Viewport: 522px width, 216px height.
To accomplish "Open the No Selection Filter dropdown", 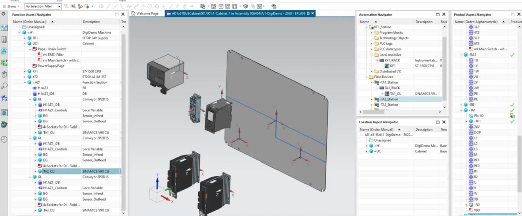I will tap(59, 6).
